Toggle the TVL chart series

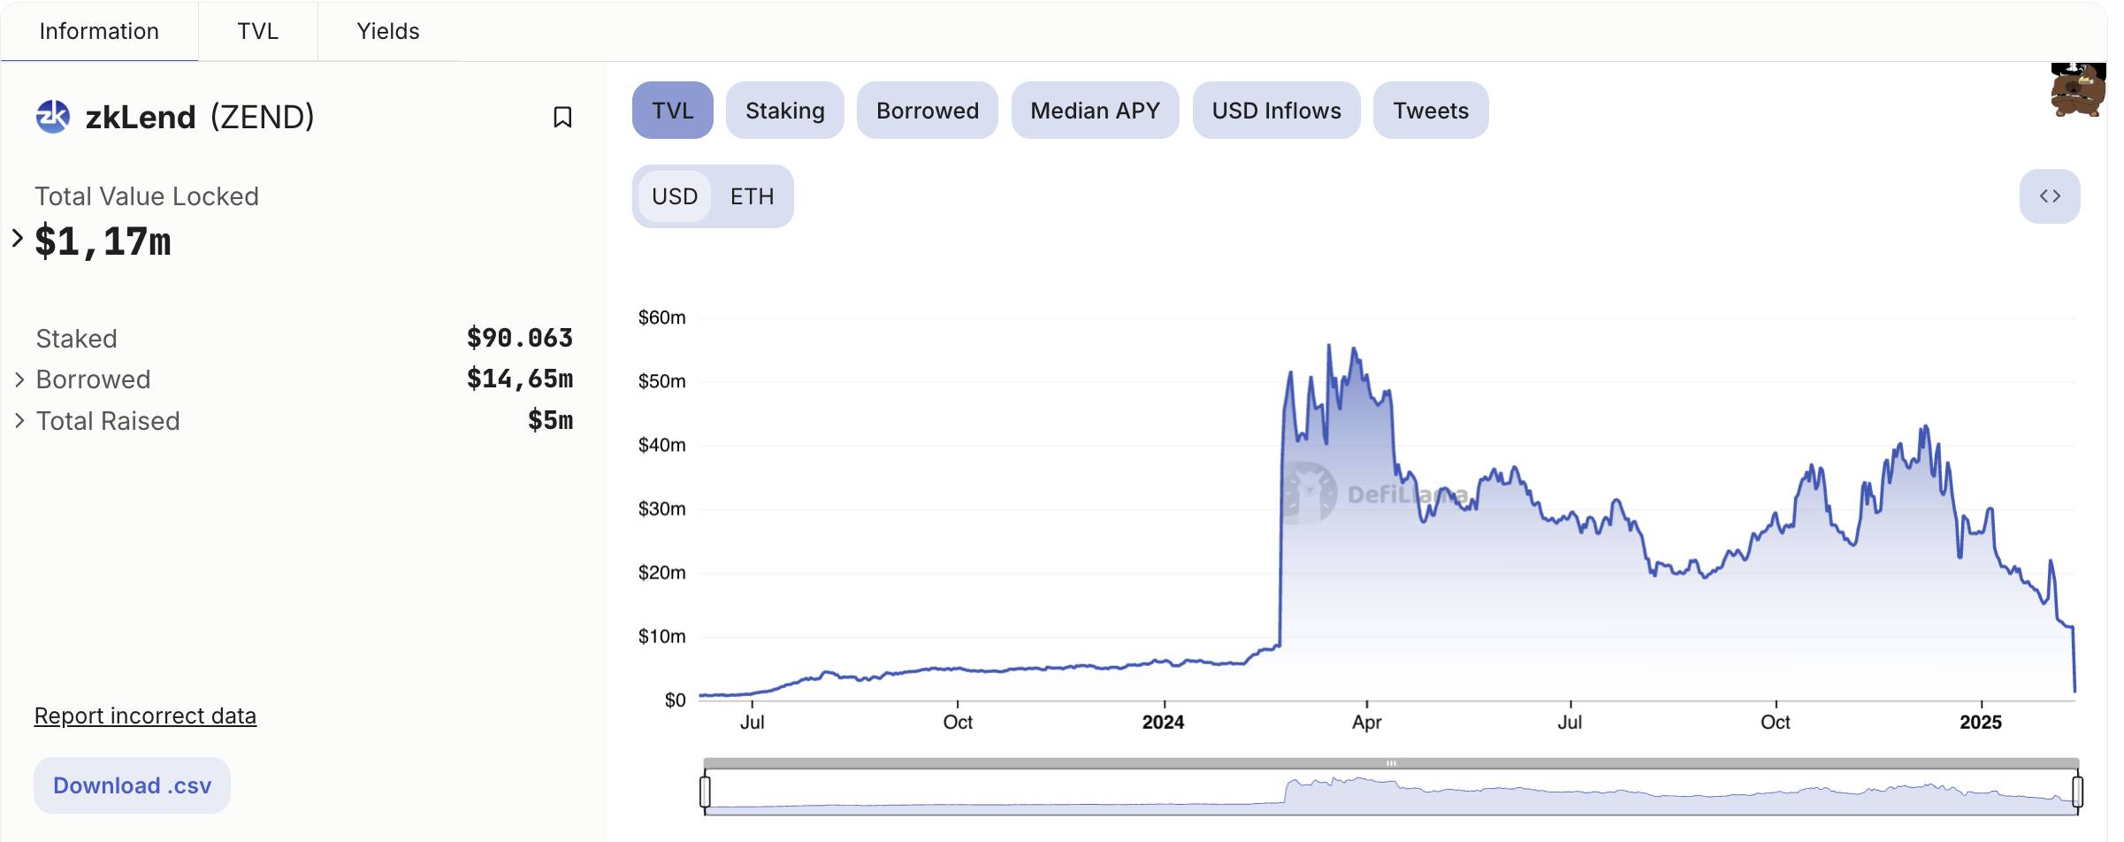(x=673, y=111)
